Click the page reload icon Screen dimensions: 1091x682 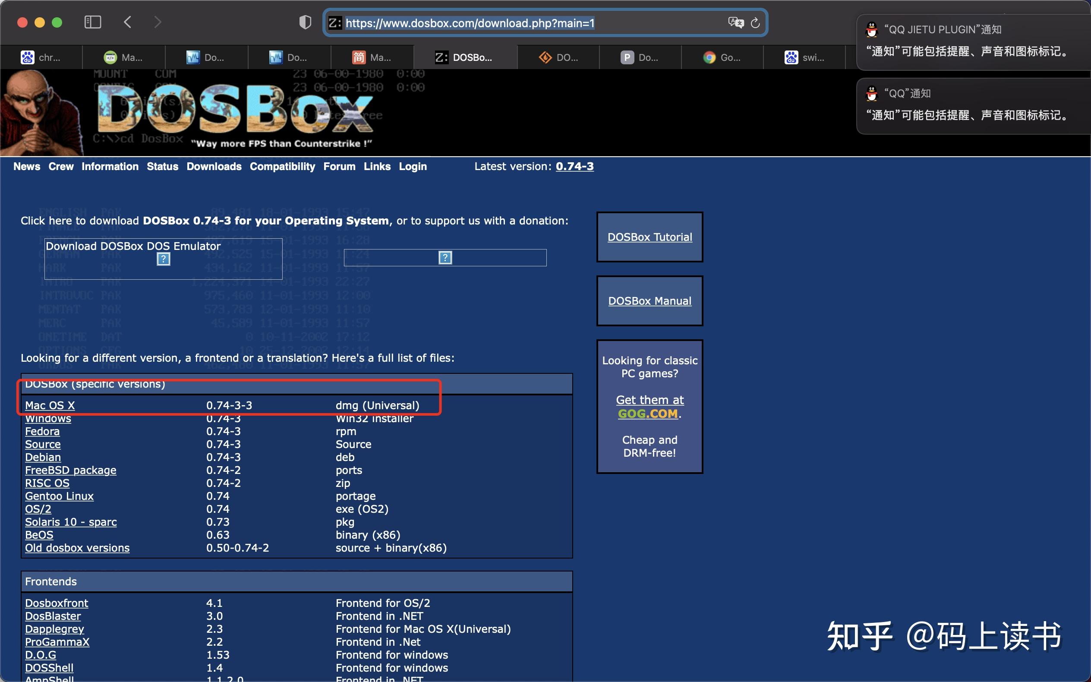coord(755,22)
